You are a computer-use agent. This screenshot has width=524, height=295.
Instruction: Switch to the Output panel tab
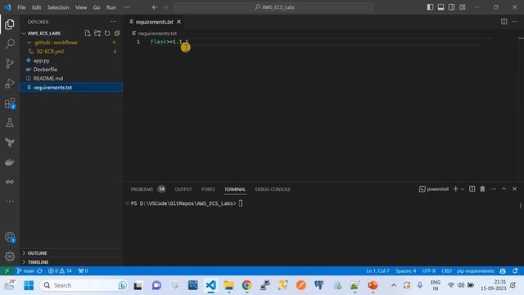(x=183, y=189)
